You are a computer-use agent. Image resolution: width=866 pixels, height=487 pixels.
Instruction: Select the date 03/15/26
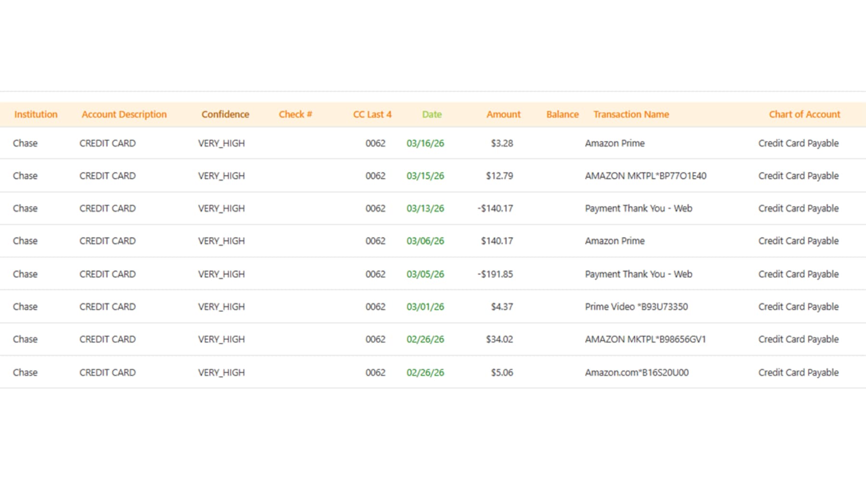(x=425, y=176)
